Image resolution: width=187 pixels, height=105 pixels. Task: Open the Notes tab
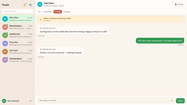click(x=67, y=12)
